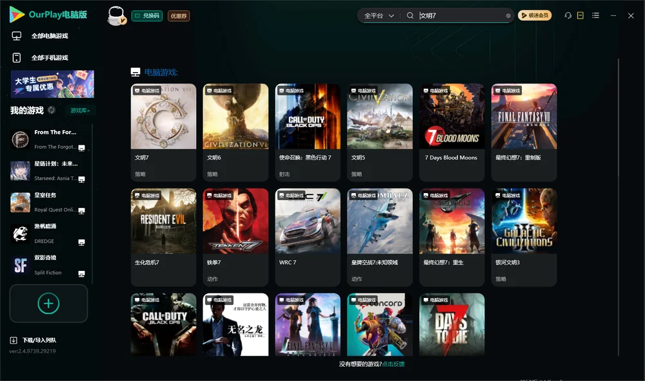The width and height of the screenshot is (645, 381).
Task: Open customer support headset icon
Action: (568, 15)
